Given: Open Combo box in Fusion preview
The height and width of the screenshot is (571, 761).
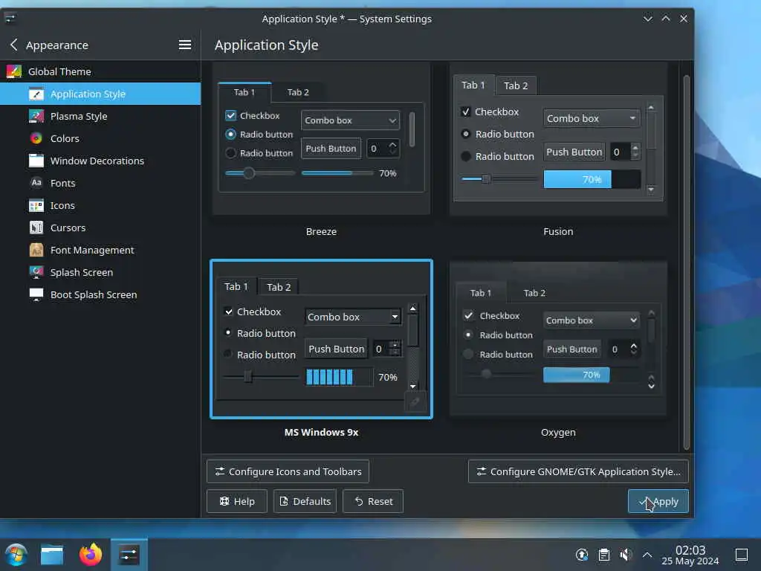Looking at the screenshot, I should 592,118.
